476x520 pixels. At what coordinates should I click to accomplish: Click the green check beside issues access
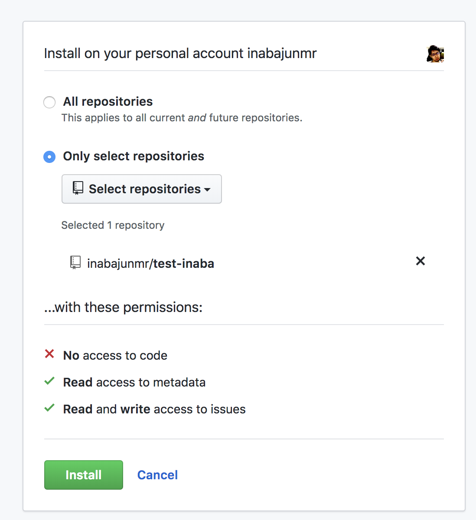click(x=49, y=408)
